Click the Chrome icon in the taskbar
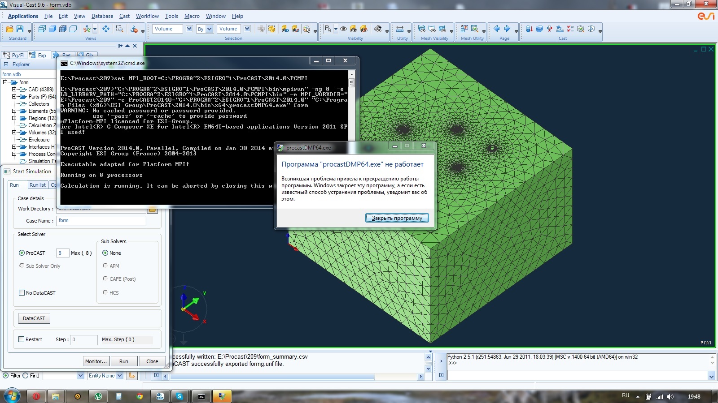 coord(140,396)
